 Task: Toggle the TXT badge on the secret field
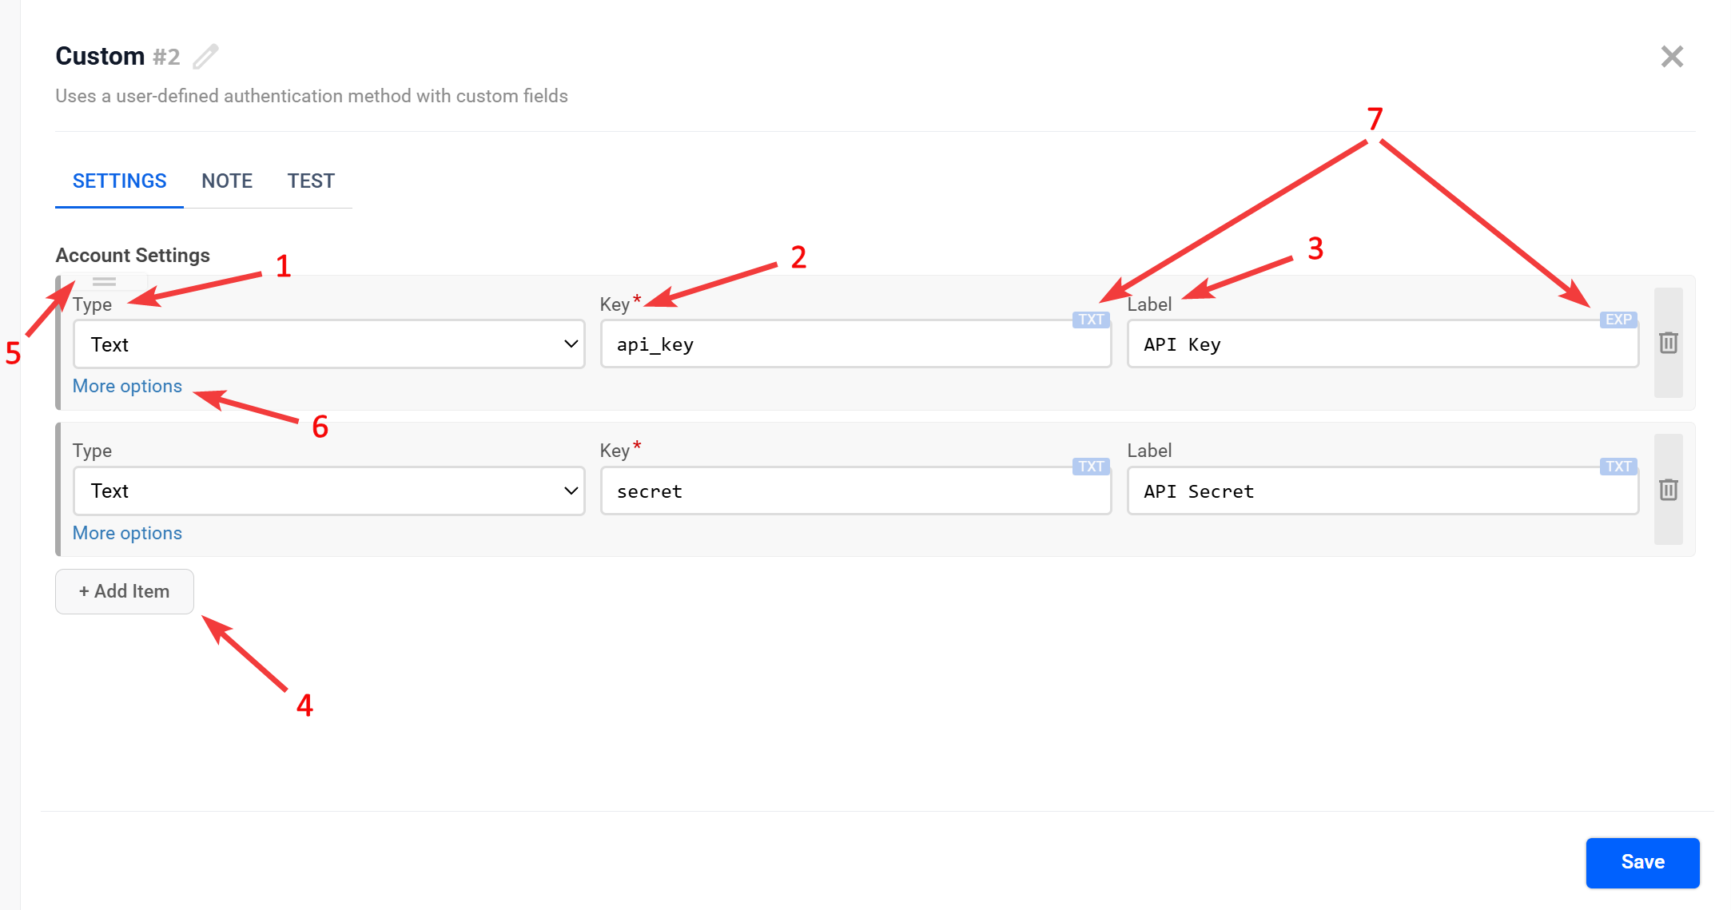pos(1090,467)
